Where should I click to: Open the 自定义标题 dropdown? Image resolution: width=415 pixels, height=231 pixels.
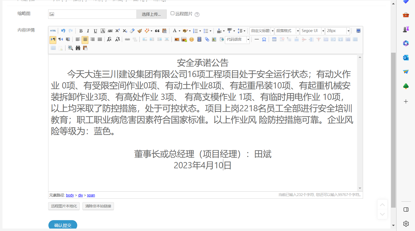(x=262, y=31)
